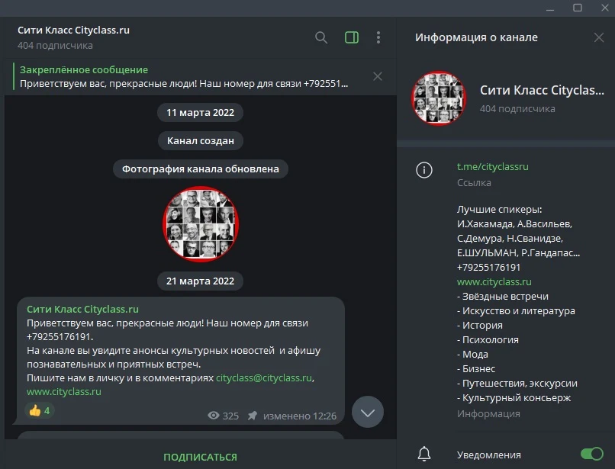The image size is (615, 469).
Task: Click the channel avatar in info panel
Action: click(x=439, y=98)
